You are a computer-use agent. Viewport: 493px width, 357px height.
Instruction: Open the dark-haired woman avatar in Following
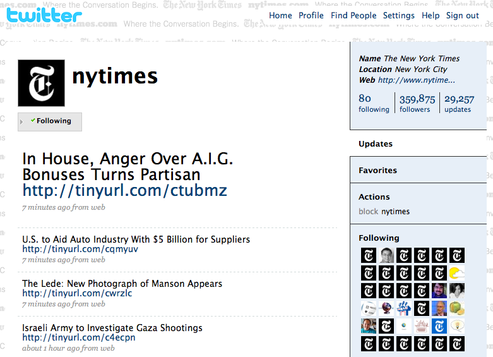tap(456, 291)
